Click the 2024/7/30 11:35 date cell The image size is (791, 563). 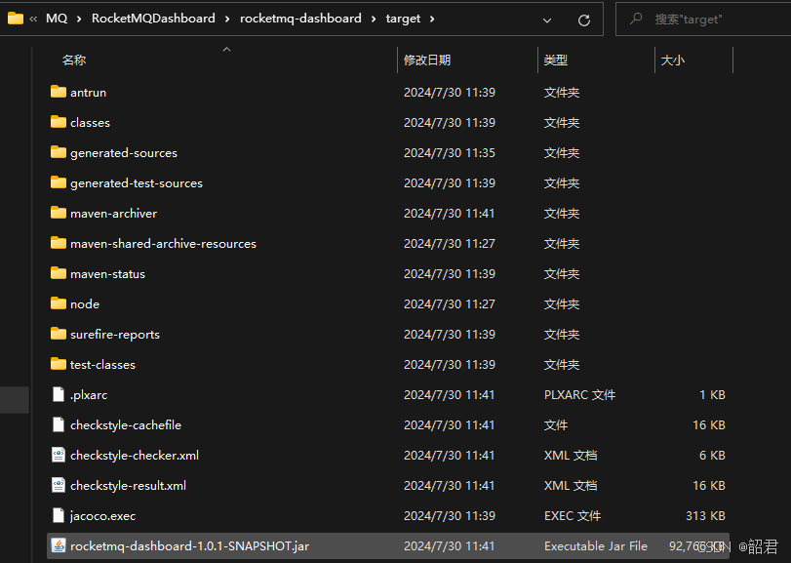pyautogui.click(x=450, y=152)
